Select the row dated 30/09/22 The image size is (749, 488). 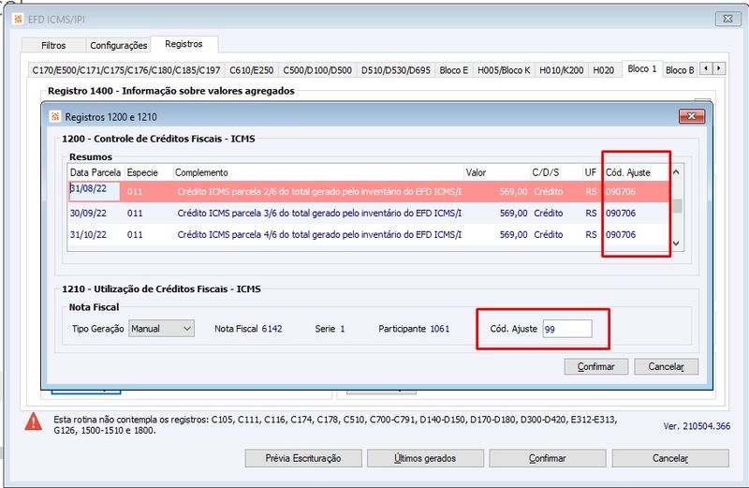click(369, 214)
